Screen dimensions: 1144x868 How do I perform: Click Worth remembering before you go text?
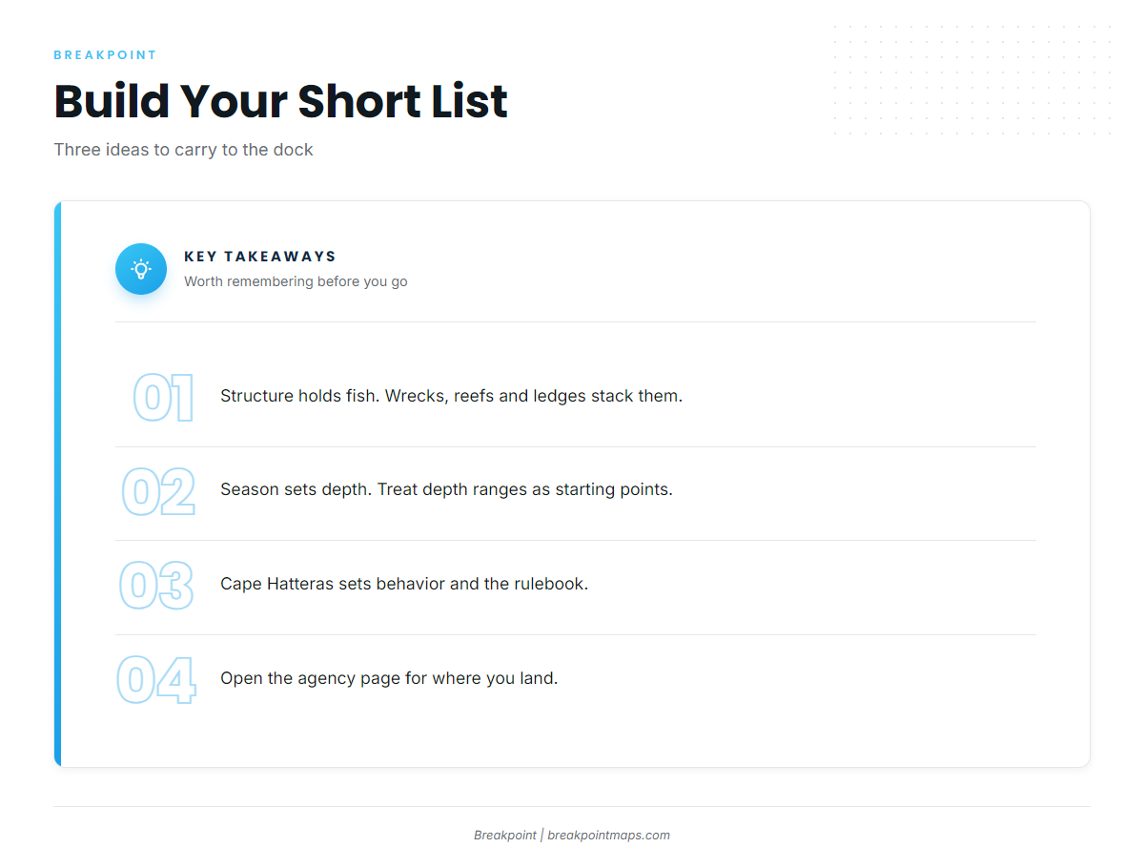pos(296,281)
